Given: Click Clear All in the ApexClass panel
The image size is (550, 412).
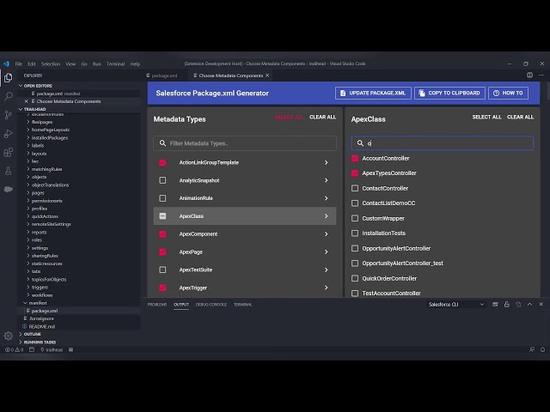Looking at the screenshot, I should click(x=520, y=117).
